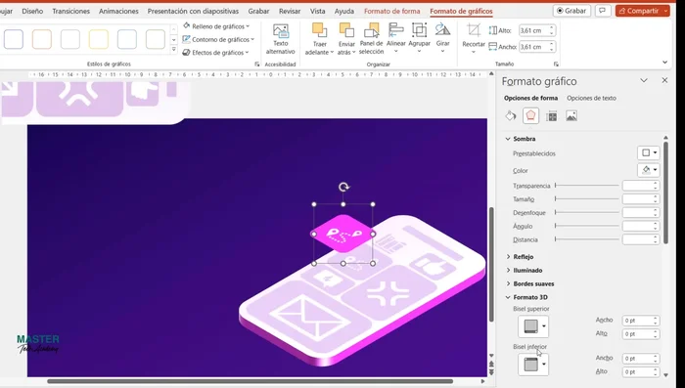The width and height of the screenshot is (685, 388).
Task: Select the Efectos pentagon icon
Action: pos(530,116)
